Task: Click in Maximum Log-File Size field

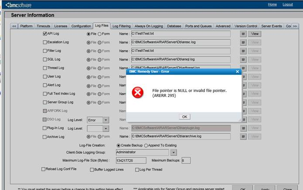Action: (131, 161)
